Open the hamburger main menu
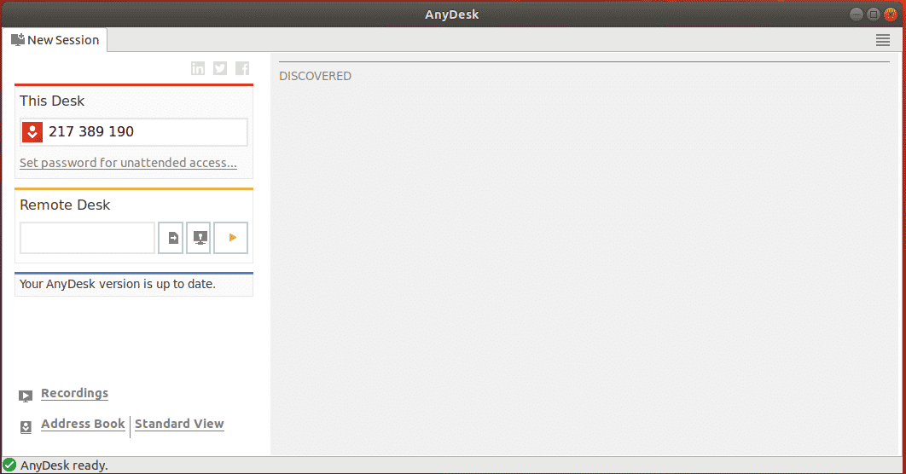 tap(882, 40)
